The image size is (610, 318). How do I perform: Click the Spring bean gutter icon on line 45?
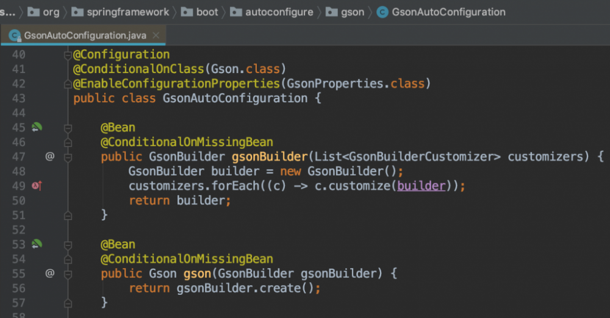[x=37, y=127]
